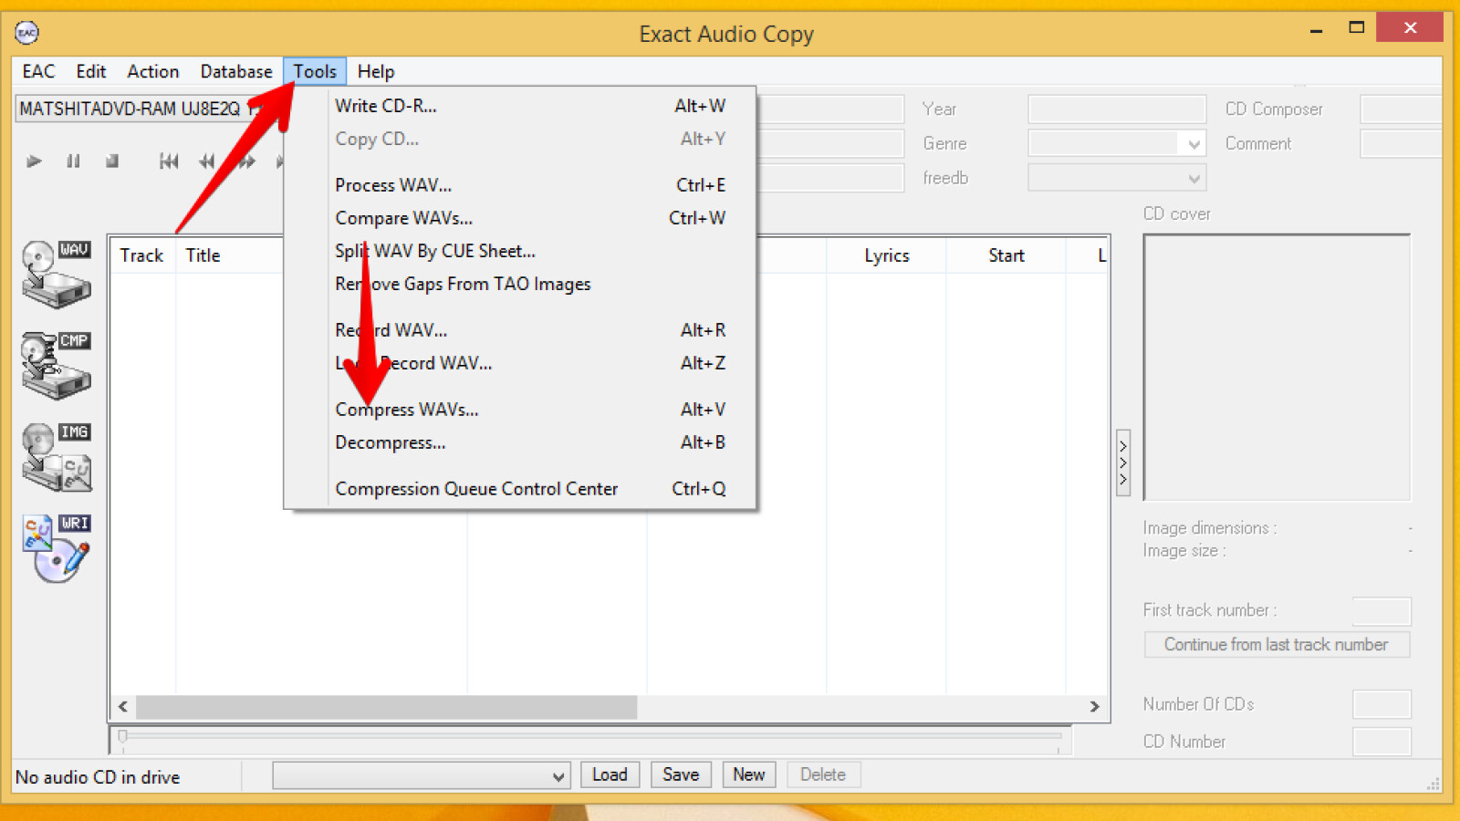This screenshot has height=821, width=1460.
Task: Expand the freedb dropdown
Action: point(1194,177)
